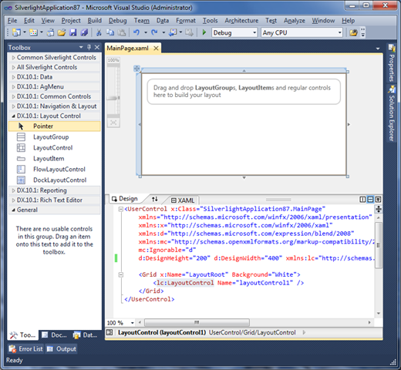Open the Solution Explorer side panel

tap(392, 113)
